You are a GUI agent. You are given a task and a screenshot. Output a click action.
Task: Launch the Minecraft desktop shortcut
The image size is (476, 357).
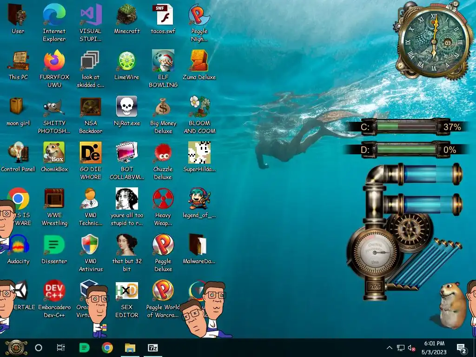127,19
